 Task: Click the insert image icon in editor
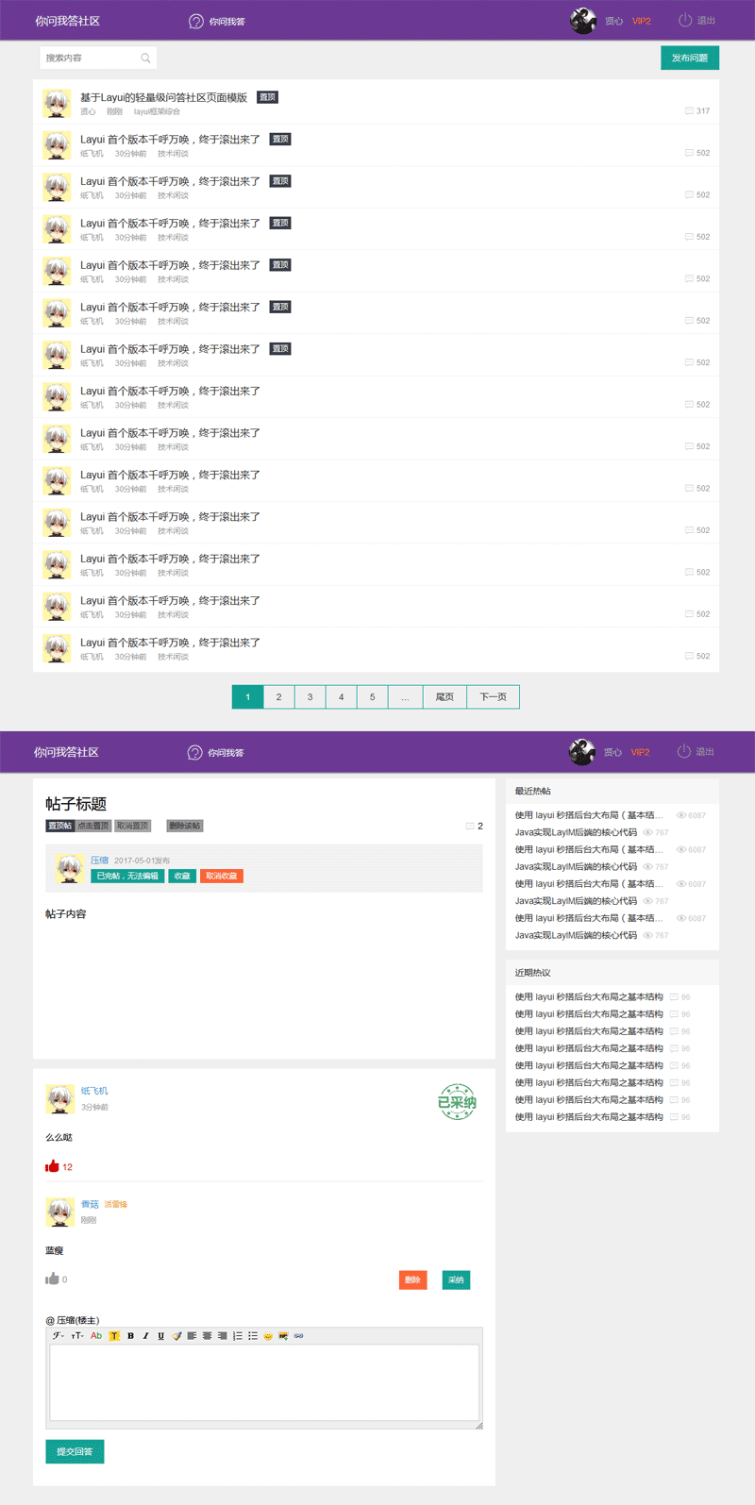click(283, 1336)
